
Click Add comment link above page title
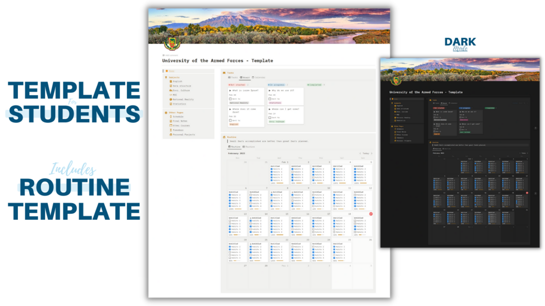171,55
